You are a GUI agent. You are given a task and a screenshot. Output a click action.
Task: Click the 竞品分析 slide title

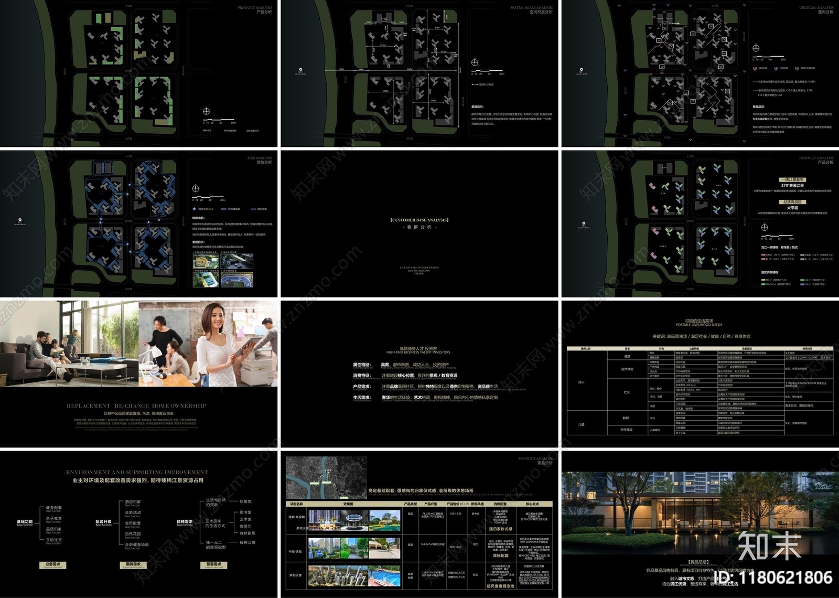pyautogui.click(x=545, y=463)
